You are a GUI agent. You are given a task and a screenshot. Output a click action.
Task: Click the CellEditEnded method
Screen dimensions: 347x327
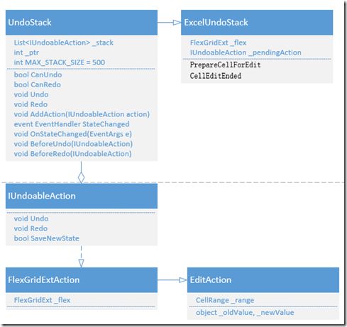point(216,76)
